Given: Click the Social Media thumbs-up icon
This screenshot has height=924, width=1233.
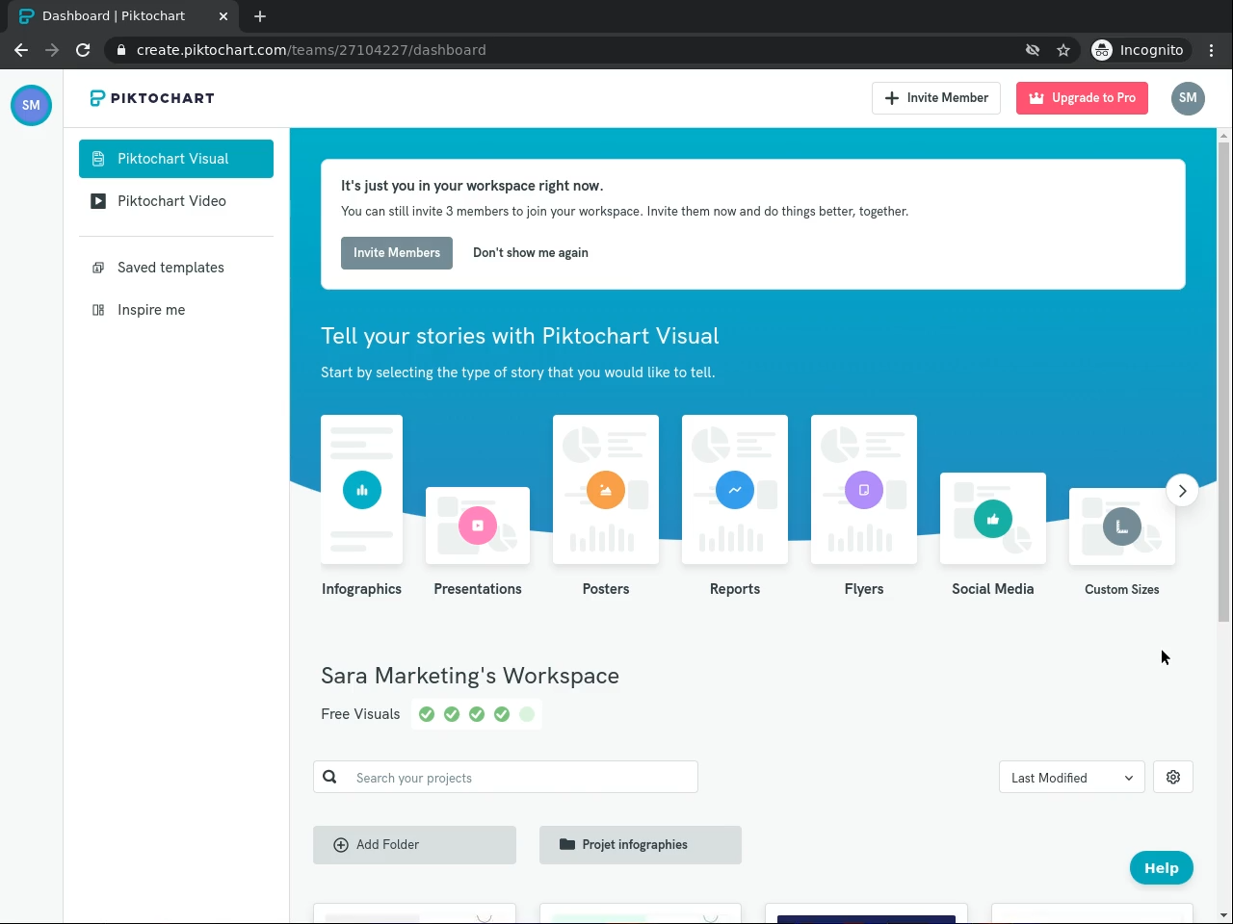Looking at the screenshot, I should pyautogui.click(x=993, y=520).
